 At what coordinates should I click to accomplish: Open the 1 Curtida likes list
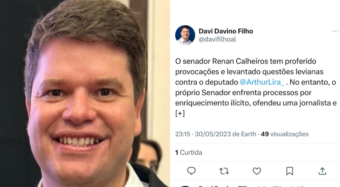(x=189, y=153)
